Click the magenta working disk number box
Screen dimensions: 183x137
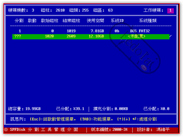(x=170, y=10)
